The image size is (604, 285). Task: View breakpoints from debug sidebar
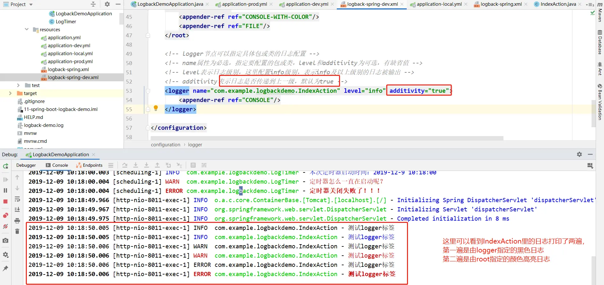[x=5, y=216]
